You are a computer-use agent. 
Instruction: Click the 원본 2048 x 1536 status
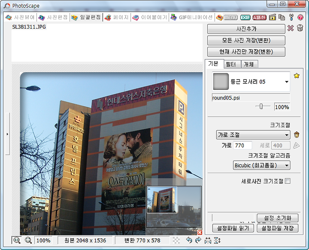(85, 241)
